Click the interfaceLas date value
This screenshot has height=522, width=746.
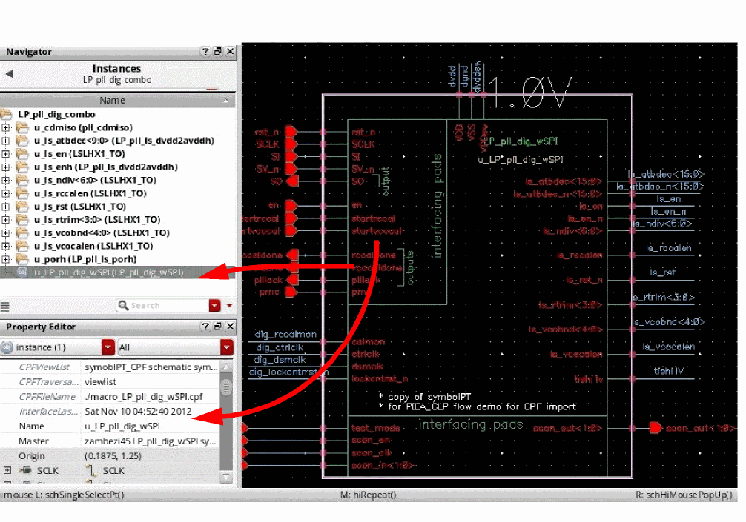coord(138,412)
